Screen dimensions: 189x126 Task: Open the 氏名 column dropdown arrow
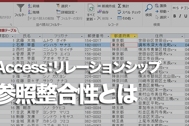click(40, 36)
